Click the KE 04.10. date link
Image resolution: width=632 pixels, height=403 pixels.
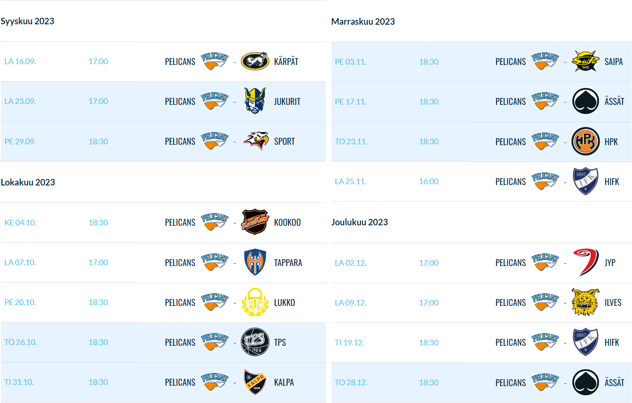click(20, 222)
